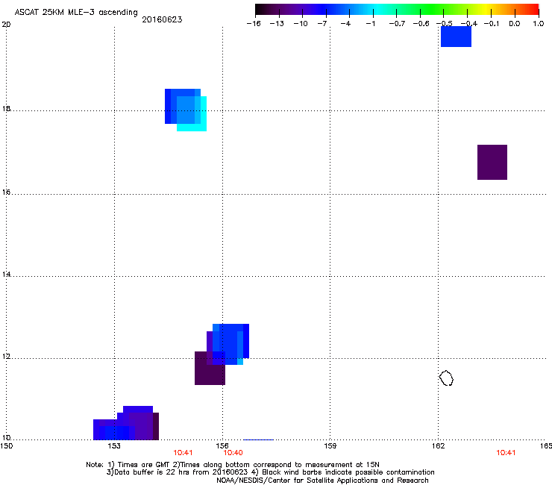Click the 1.0 color scale label
This screenshot has height=485, width=552.
[539, 24]
